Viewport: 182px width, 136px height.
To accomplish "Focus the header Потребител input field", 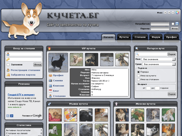I will [160, 24].
